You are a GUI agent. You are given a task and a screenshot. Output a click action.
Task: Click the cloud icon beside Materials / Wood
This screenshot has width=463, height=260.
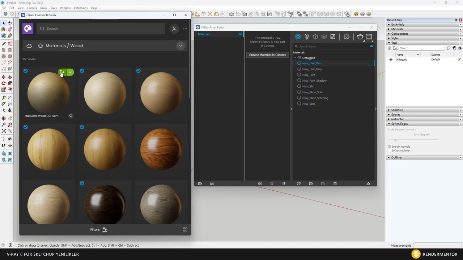tap(29, 46)
